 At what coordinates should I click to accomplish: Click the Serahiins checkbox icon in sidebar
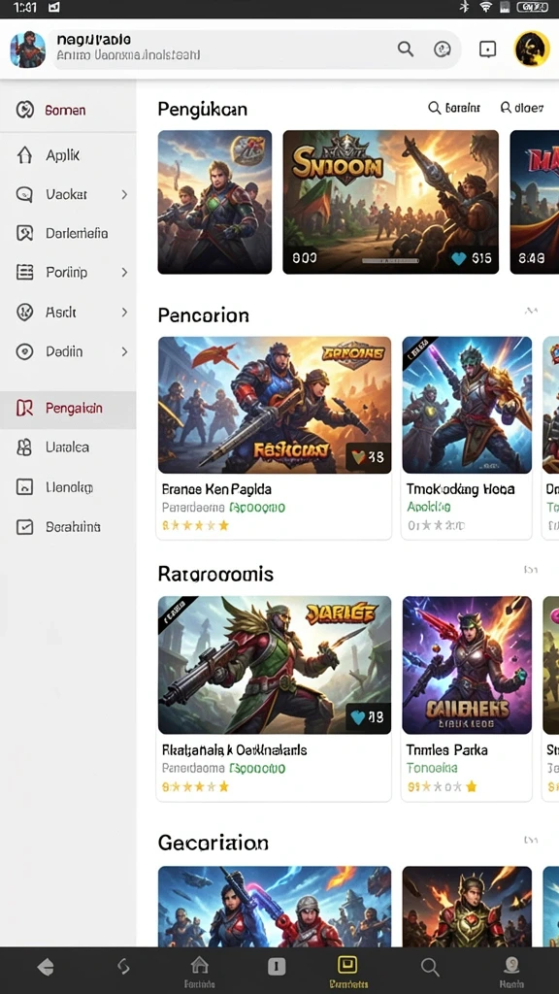point(24,527)
